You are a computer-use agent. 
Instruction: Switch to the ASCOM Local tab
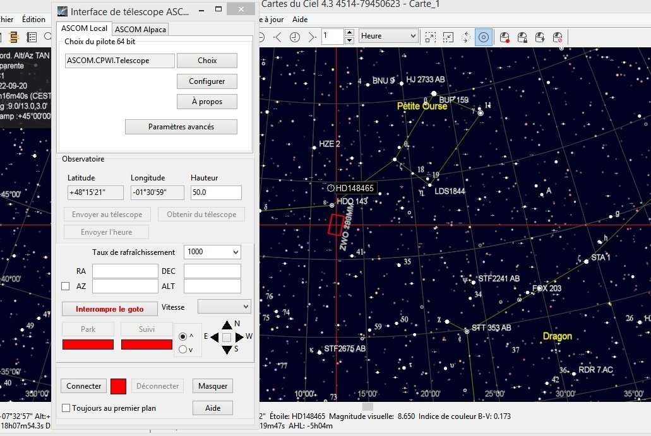[x=84, y=28]
